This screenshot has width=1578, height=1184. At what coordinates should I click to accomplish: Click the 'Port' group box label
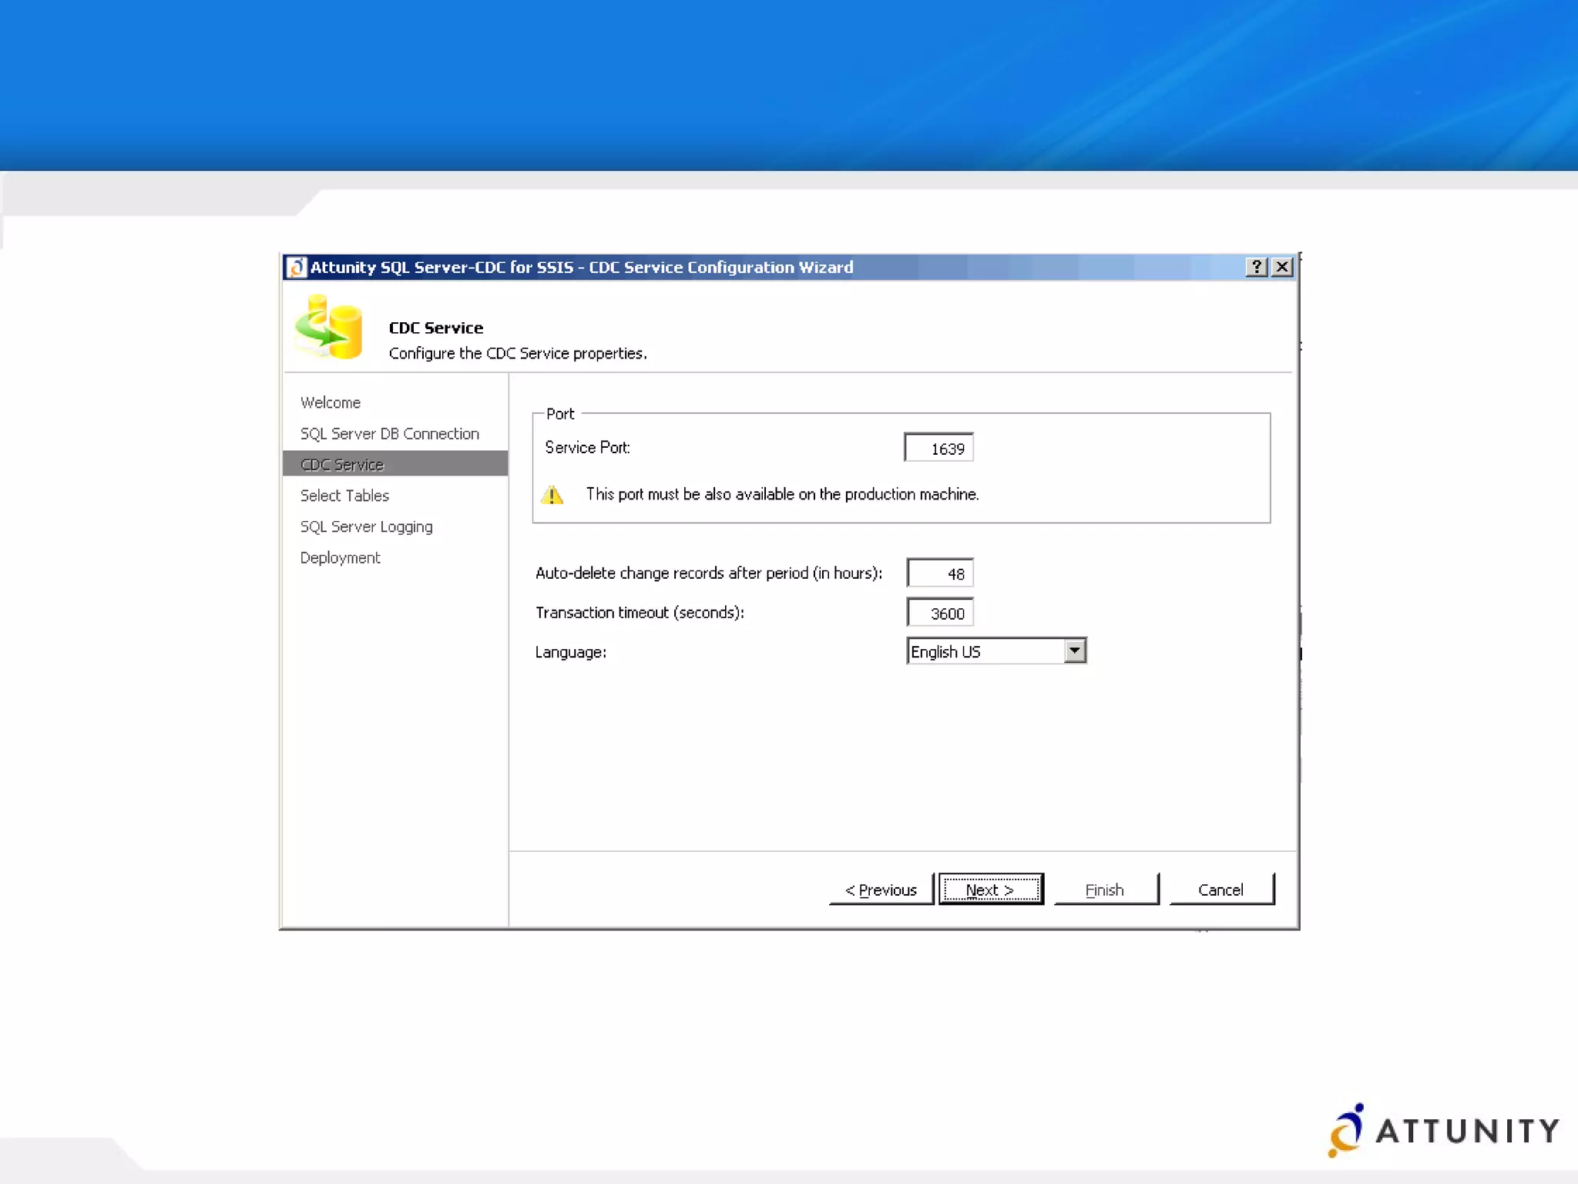click(x=560, y=414)
